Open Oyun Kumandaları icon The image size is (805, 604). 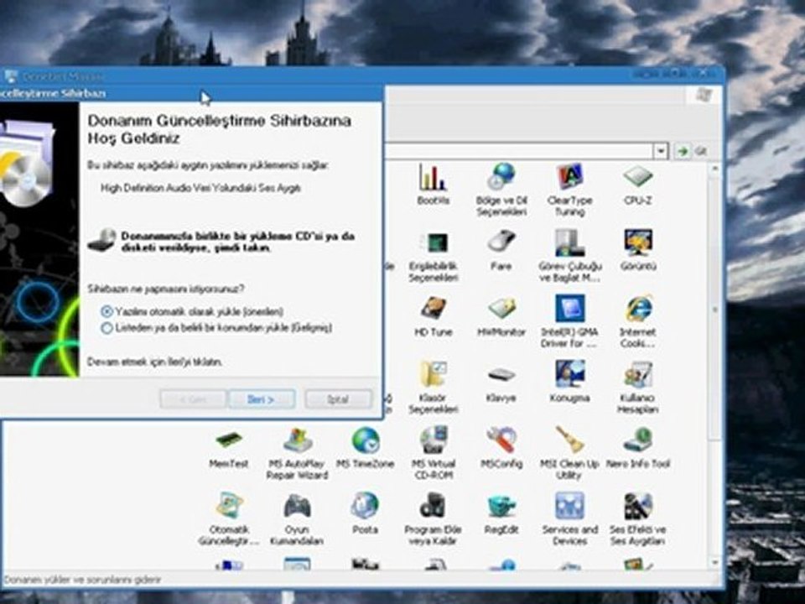click(x=297, y=507)
